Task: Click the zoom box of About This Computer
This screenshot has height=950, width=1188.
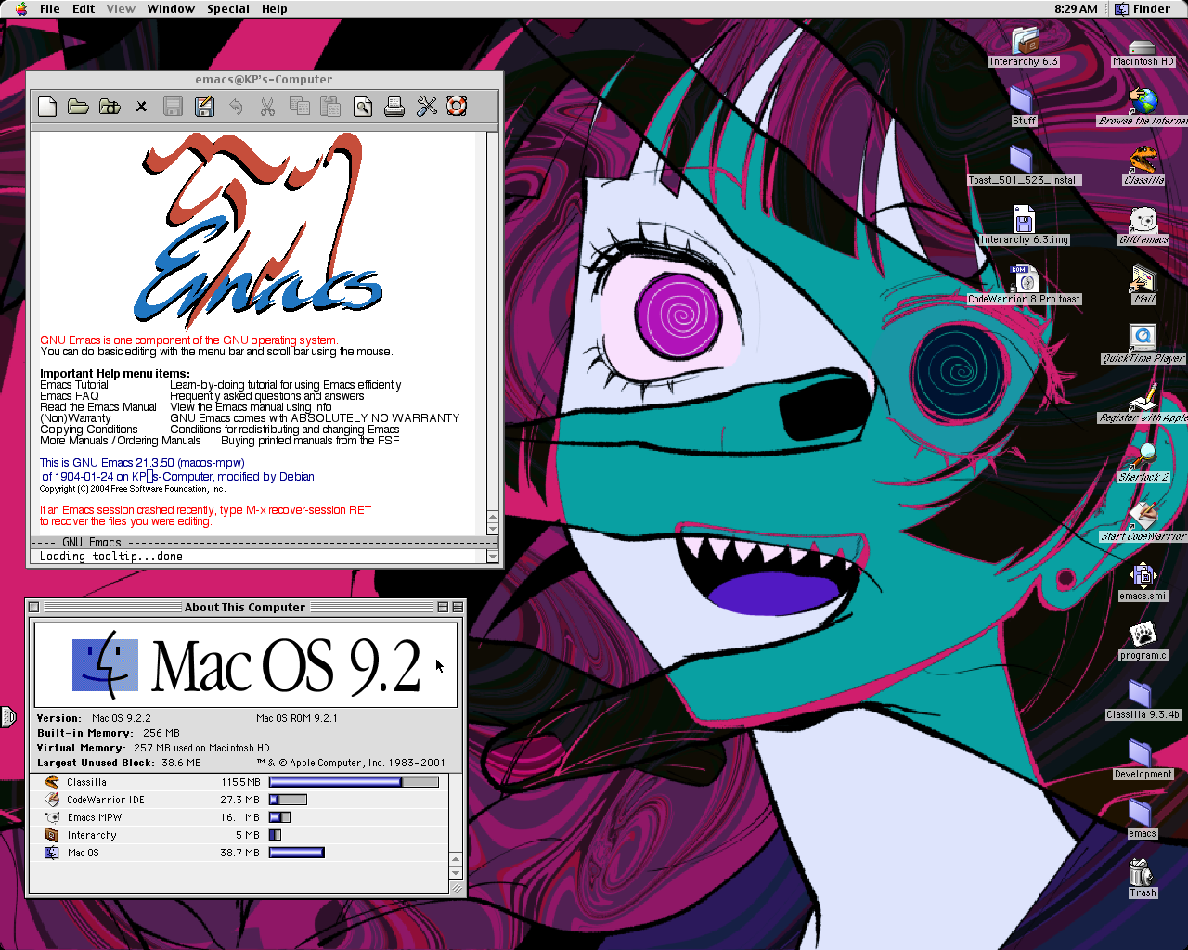Action: tap(443, 607)
